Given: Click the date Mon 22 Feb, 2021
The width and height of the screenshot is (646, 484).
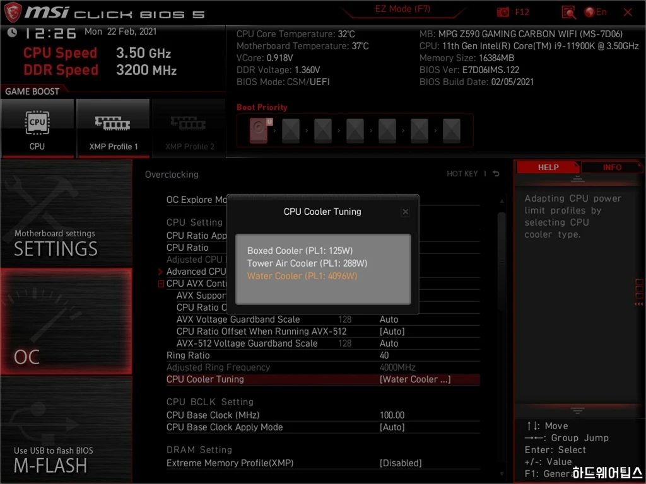Looking at the screenshot, I should (120, 32).
